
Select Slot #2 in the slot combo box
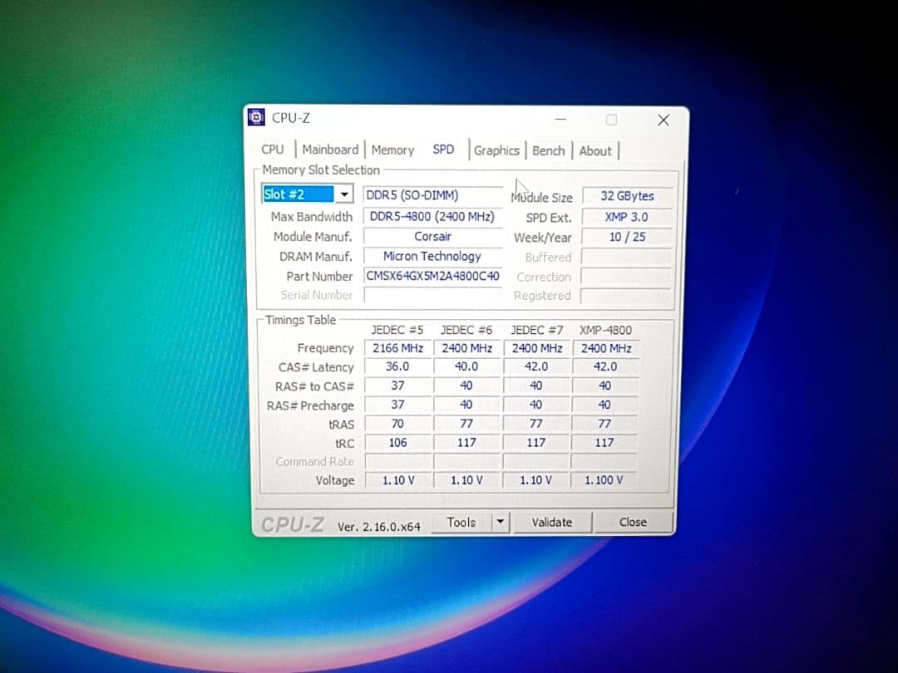(299, 194)
